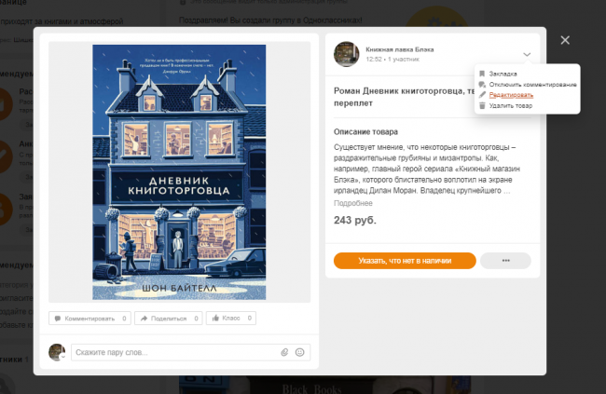Click your profile avatar beside comment field
This screenshot has width=606, height=394.
[59, 352]
